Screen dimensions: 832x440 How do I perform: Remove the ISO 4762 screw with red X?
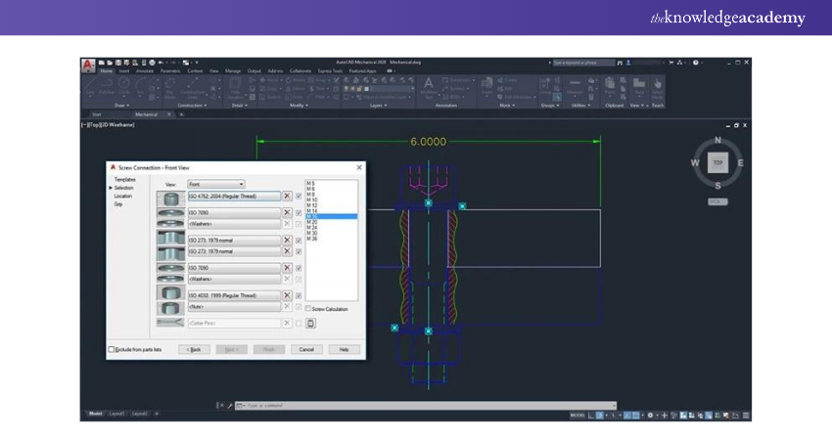pyautogui.click(x=287, y=197)
